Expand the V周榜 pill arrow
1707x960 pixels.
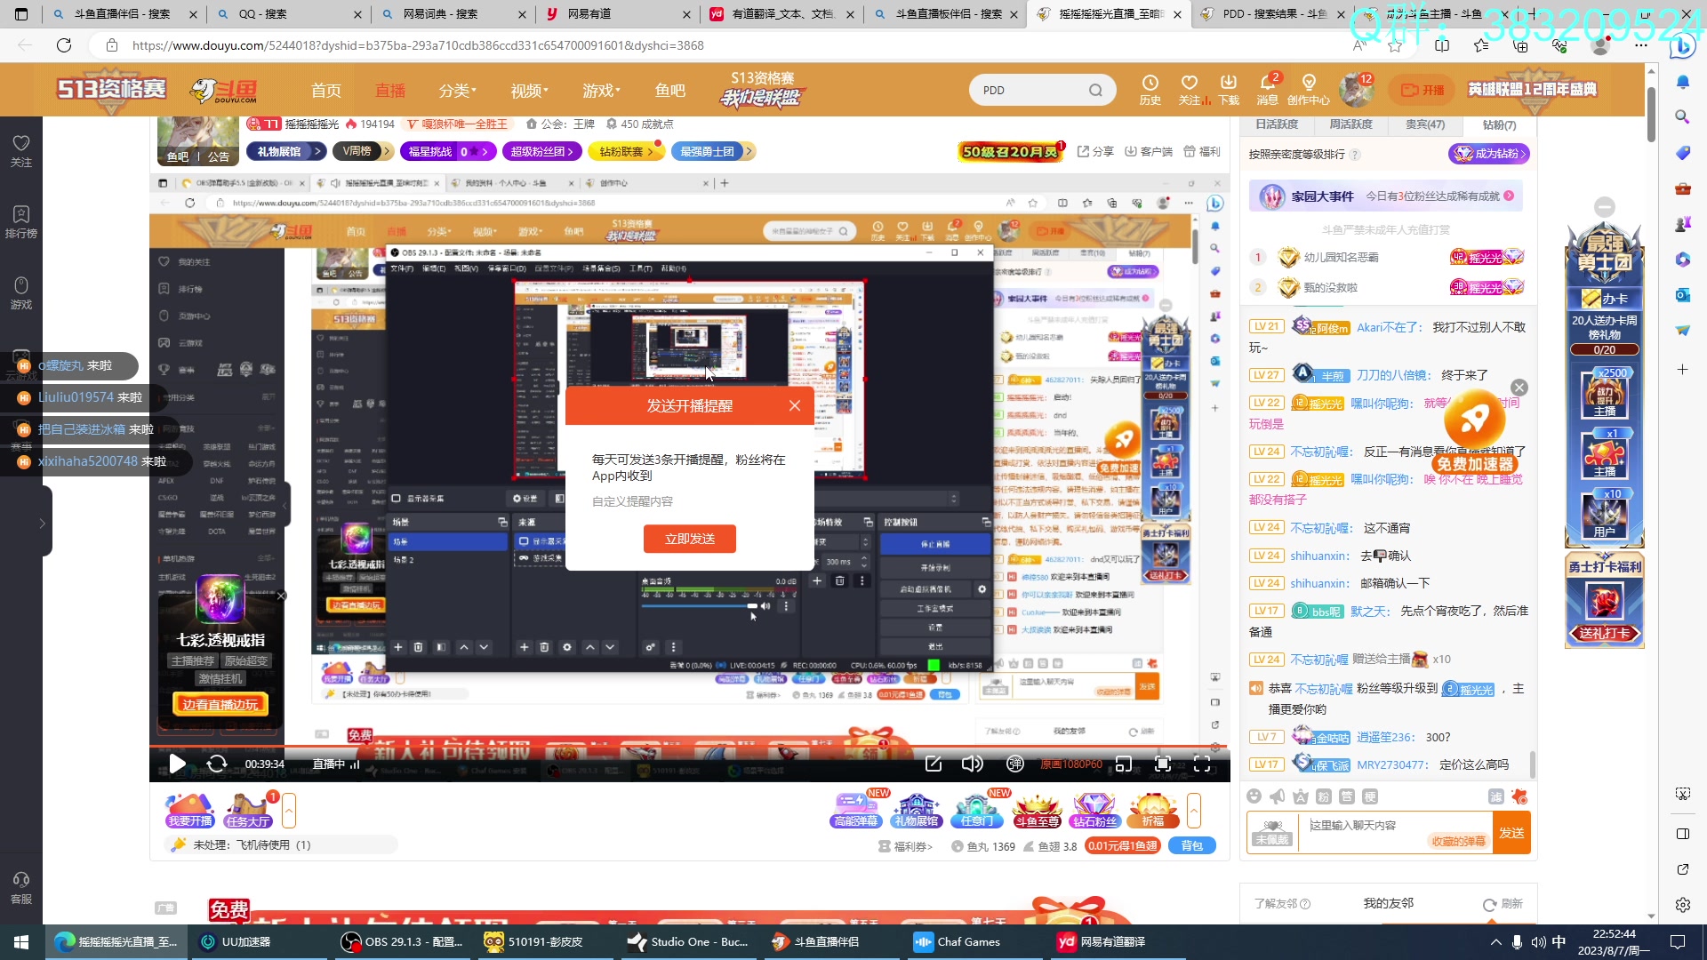(387, 151)
